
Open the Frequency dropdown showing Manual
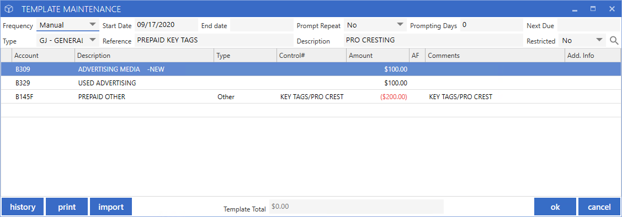tap(67, 25)
